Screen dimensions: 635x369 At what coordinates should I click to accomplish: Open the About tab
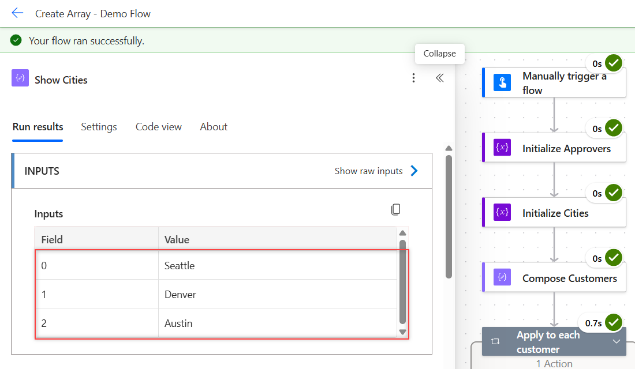click(214, 127)
